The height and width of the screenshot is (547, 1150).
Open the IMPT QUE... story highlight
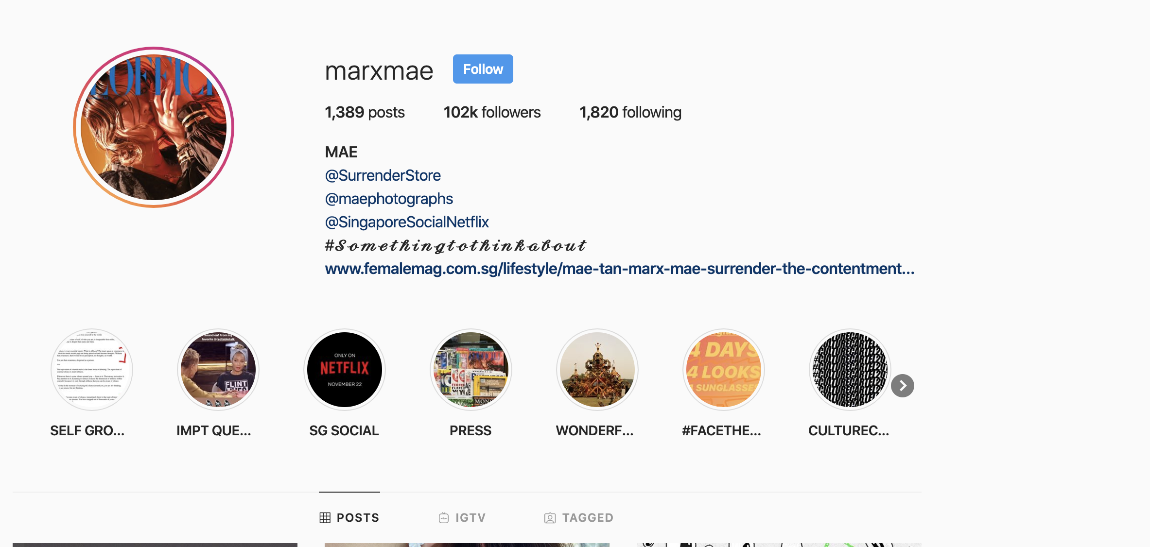point(218,370)
